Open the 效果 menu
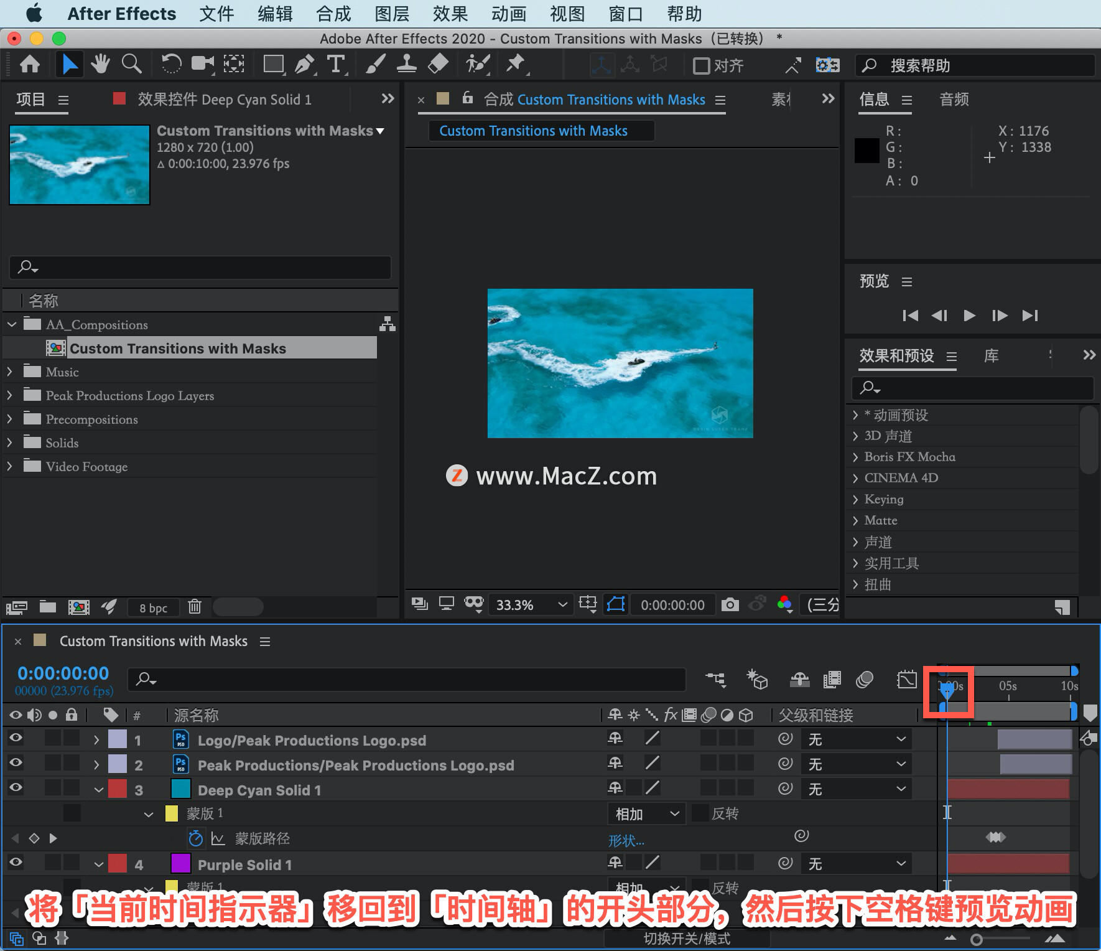 click(450, 14)
